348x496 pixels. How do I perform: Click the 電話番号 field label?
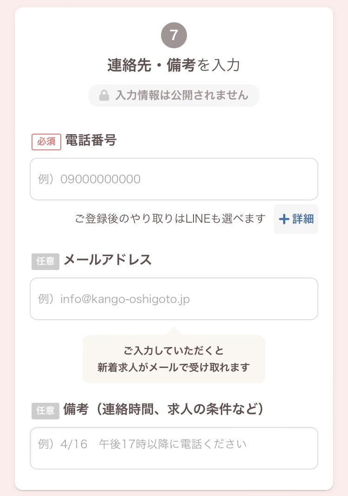coord(91,141)
